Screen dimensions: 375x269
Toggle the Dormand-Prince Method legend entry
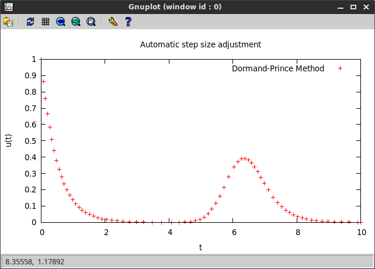(x=278, y=68)
